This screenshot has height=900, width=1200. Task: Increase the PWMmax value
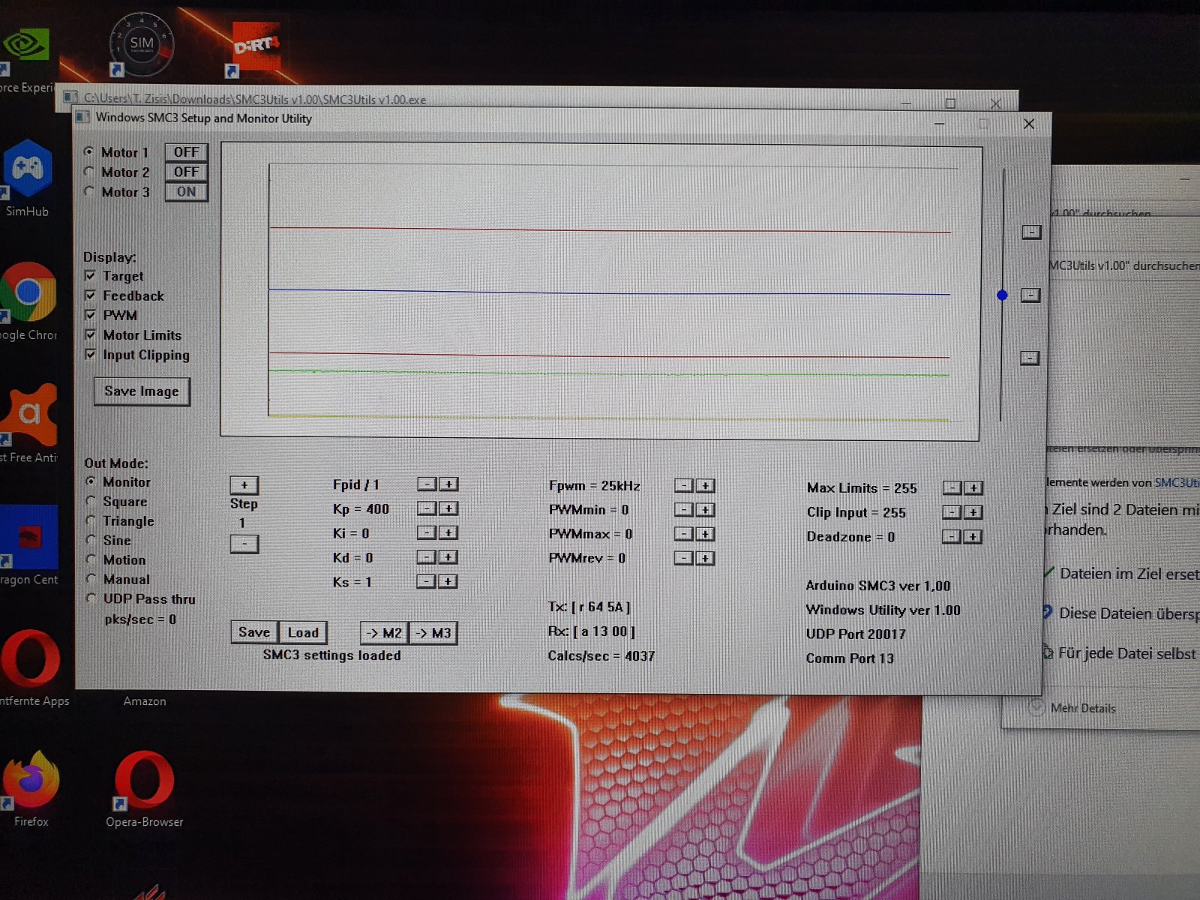[x=705, y=534]
